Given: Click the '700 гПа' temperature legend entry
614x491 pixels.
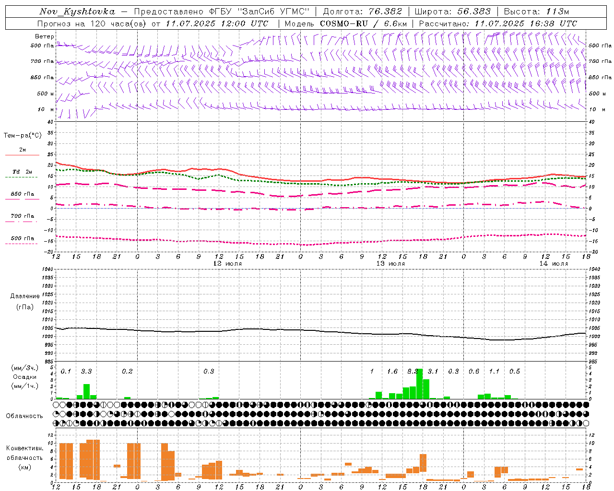Looking at the screenshot, I should coord(23,216).
